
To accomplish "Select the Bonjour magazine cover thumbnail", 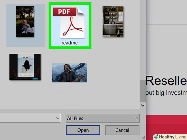I will tap(25, 67).
